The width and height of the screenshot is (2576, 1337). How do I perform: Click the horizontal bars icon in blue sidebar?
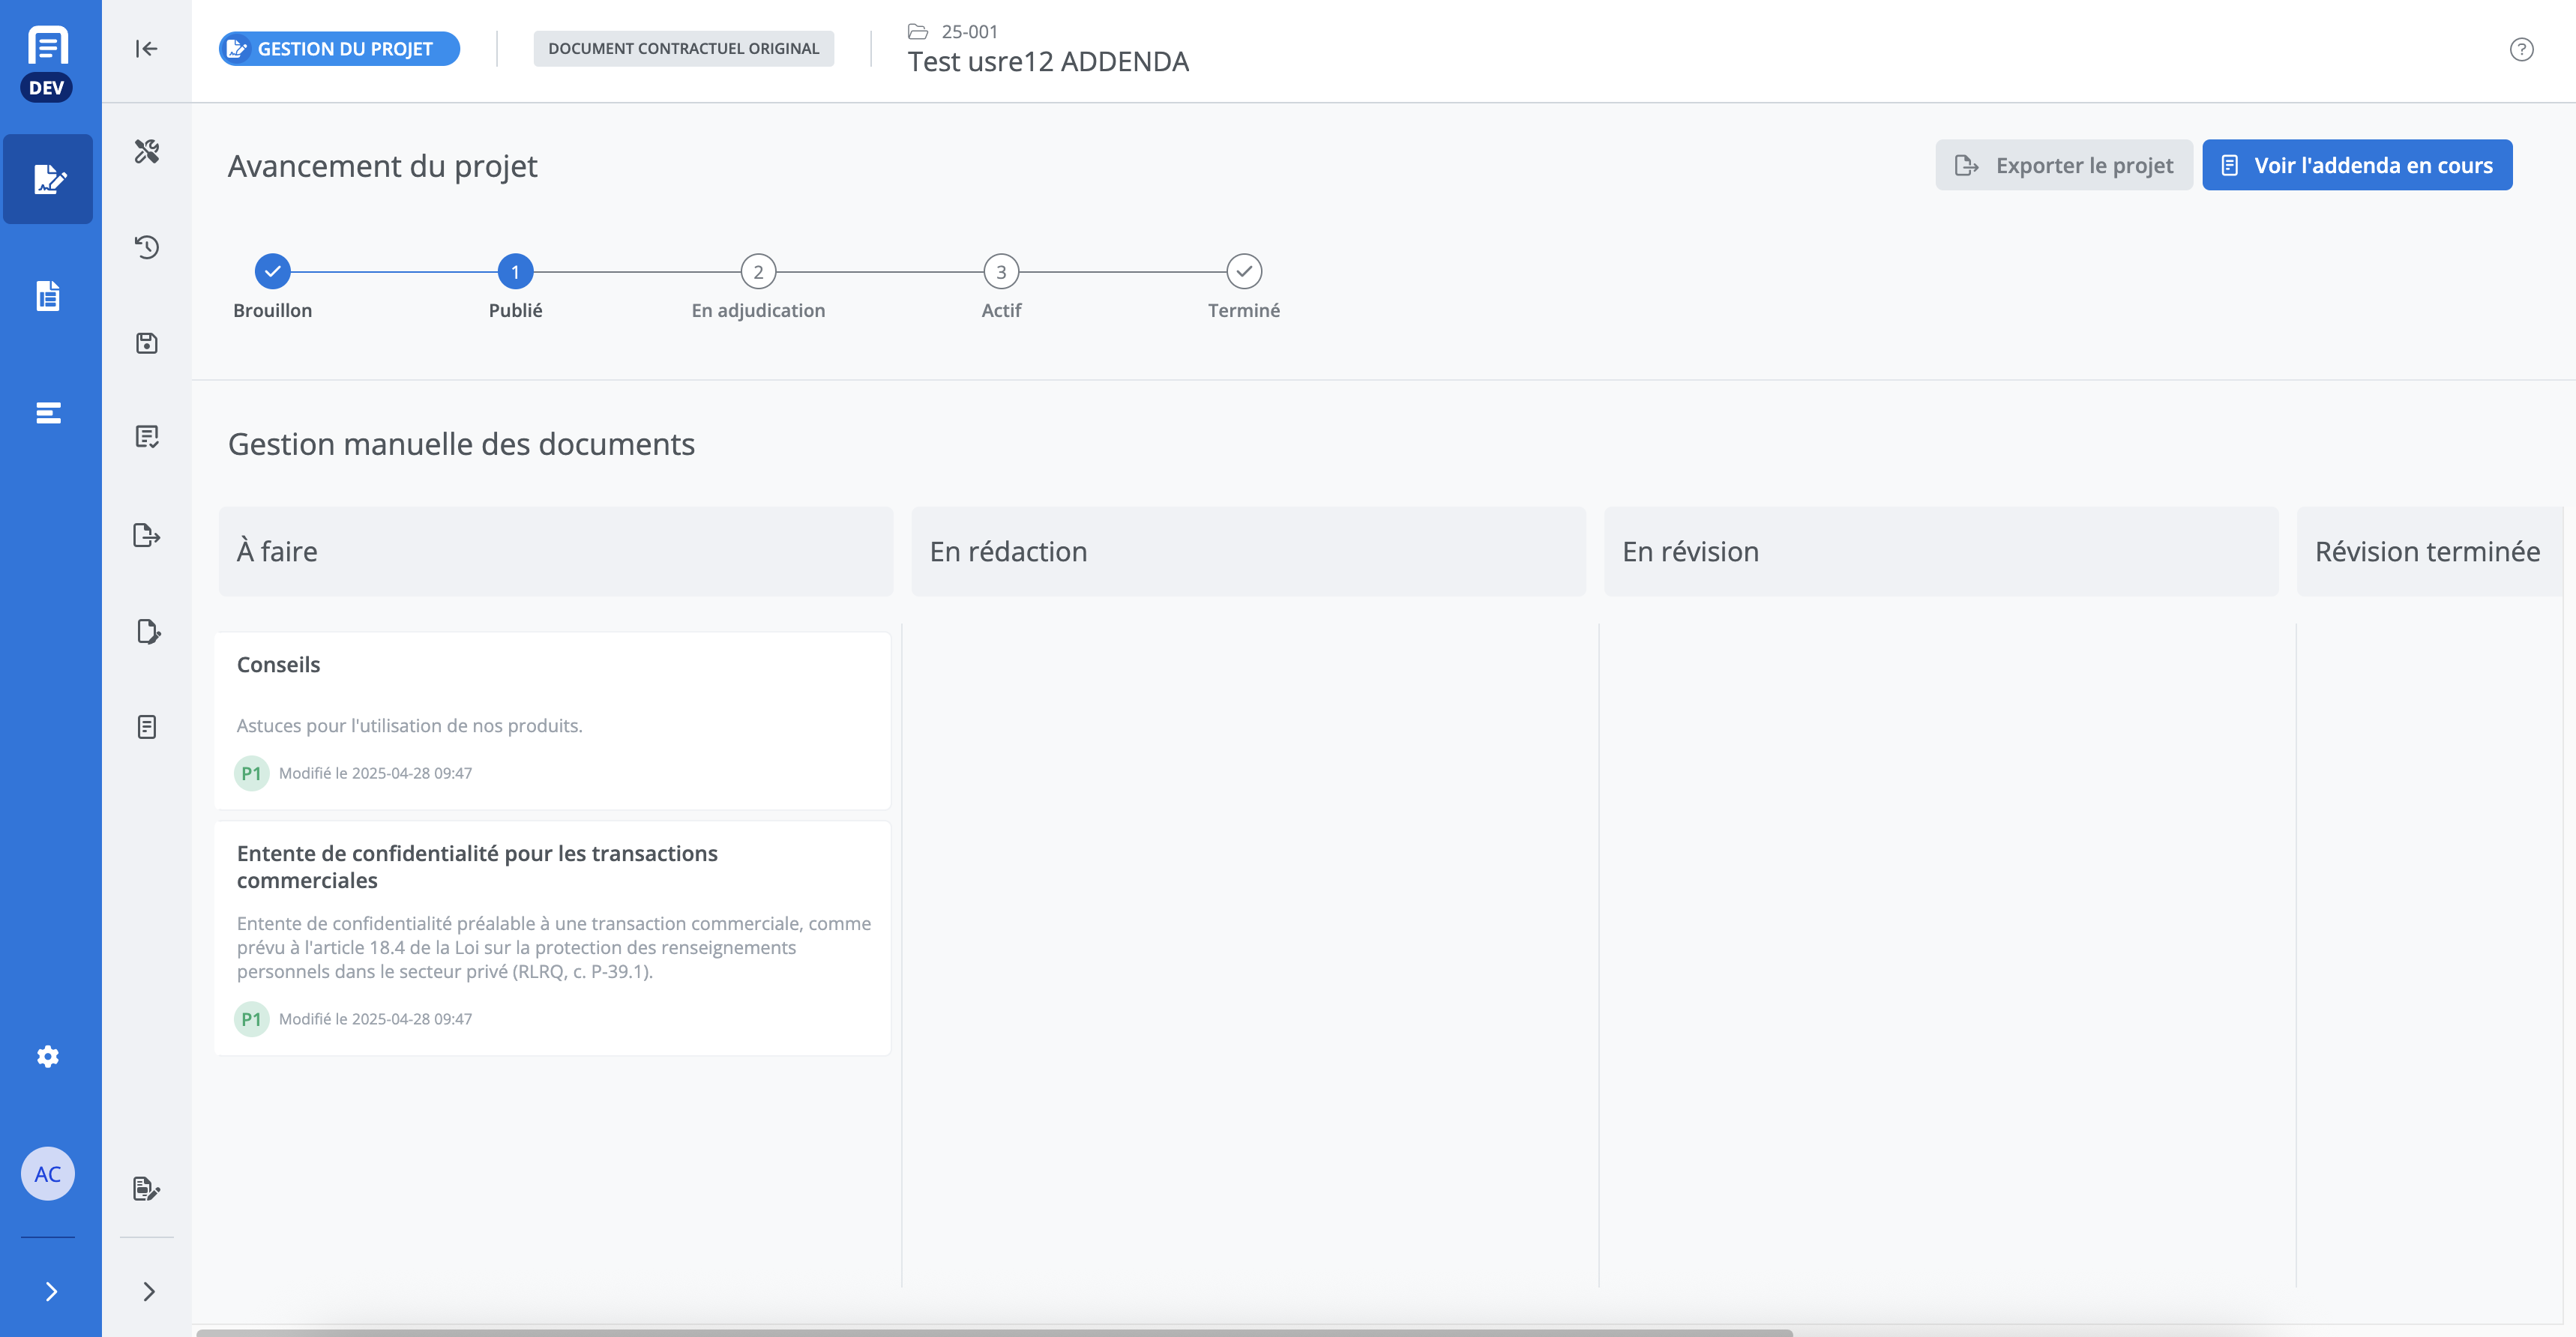tap(48, 413)
